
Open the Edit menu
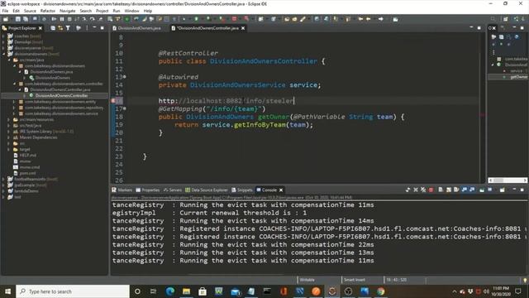point(16,11)
